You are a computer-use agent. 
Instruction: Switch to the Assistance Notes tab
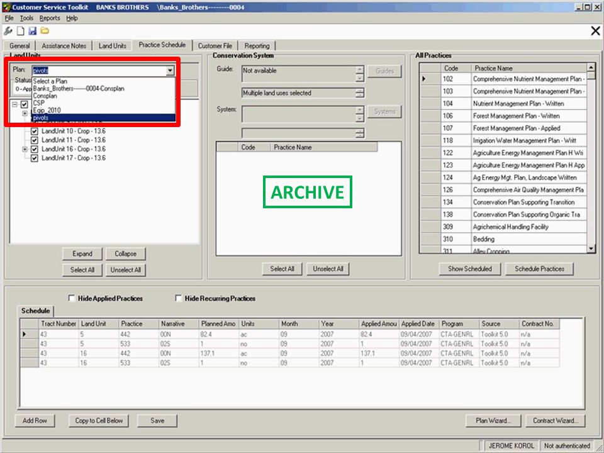64,45
